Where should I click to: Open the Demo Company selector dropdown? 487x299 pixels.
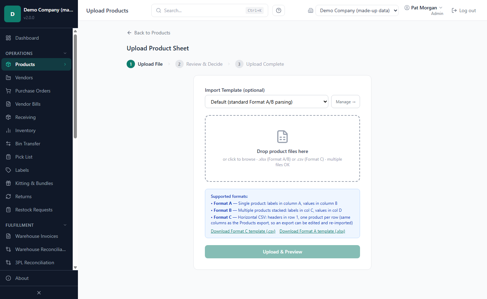click(357, 10)
